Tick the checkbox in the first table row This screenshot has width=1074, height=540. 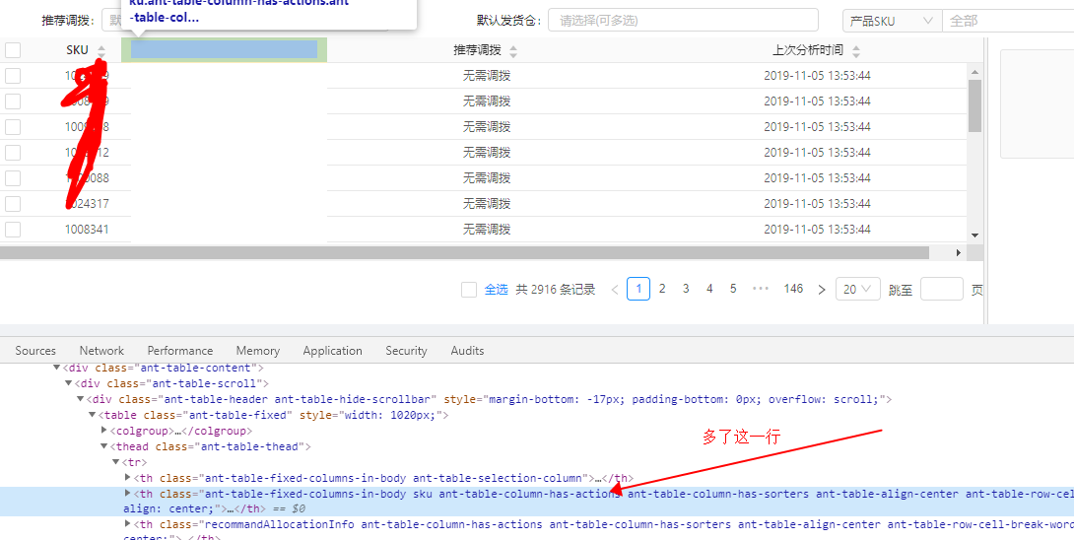coord(13,75)
